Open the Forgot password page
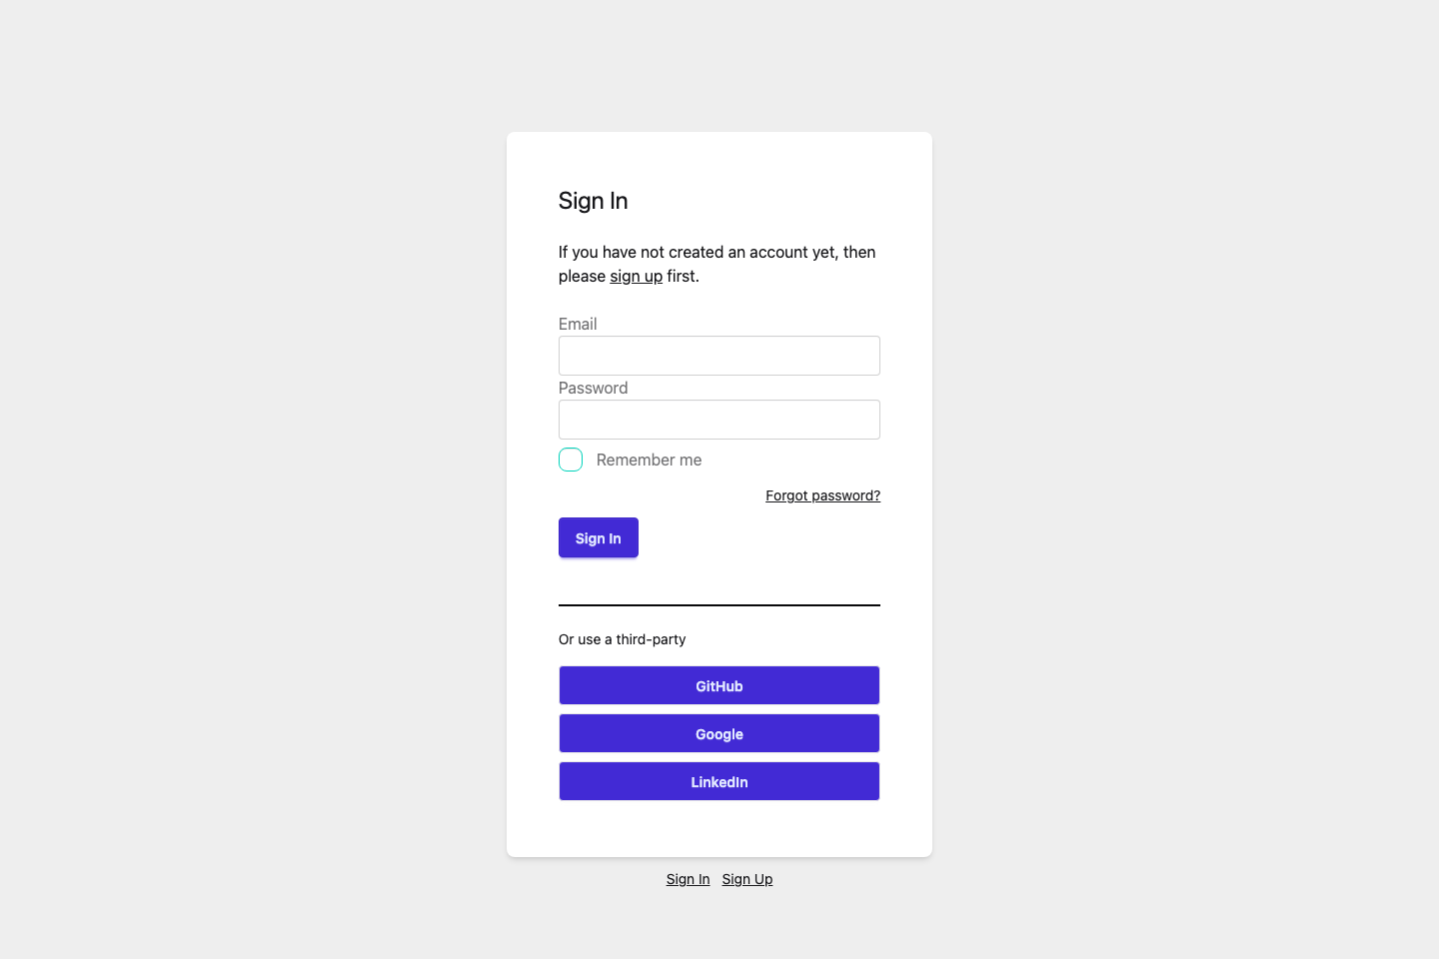Viewport: 1439px width, 959px height. click(x=822, y=494)
